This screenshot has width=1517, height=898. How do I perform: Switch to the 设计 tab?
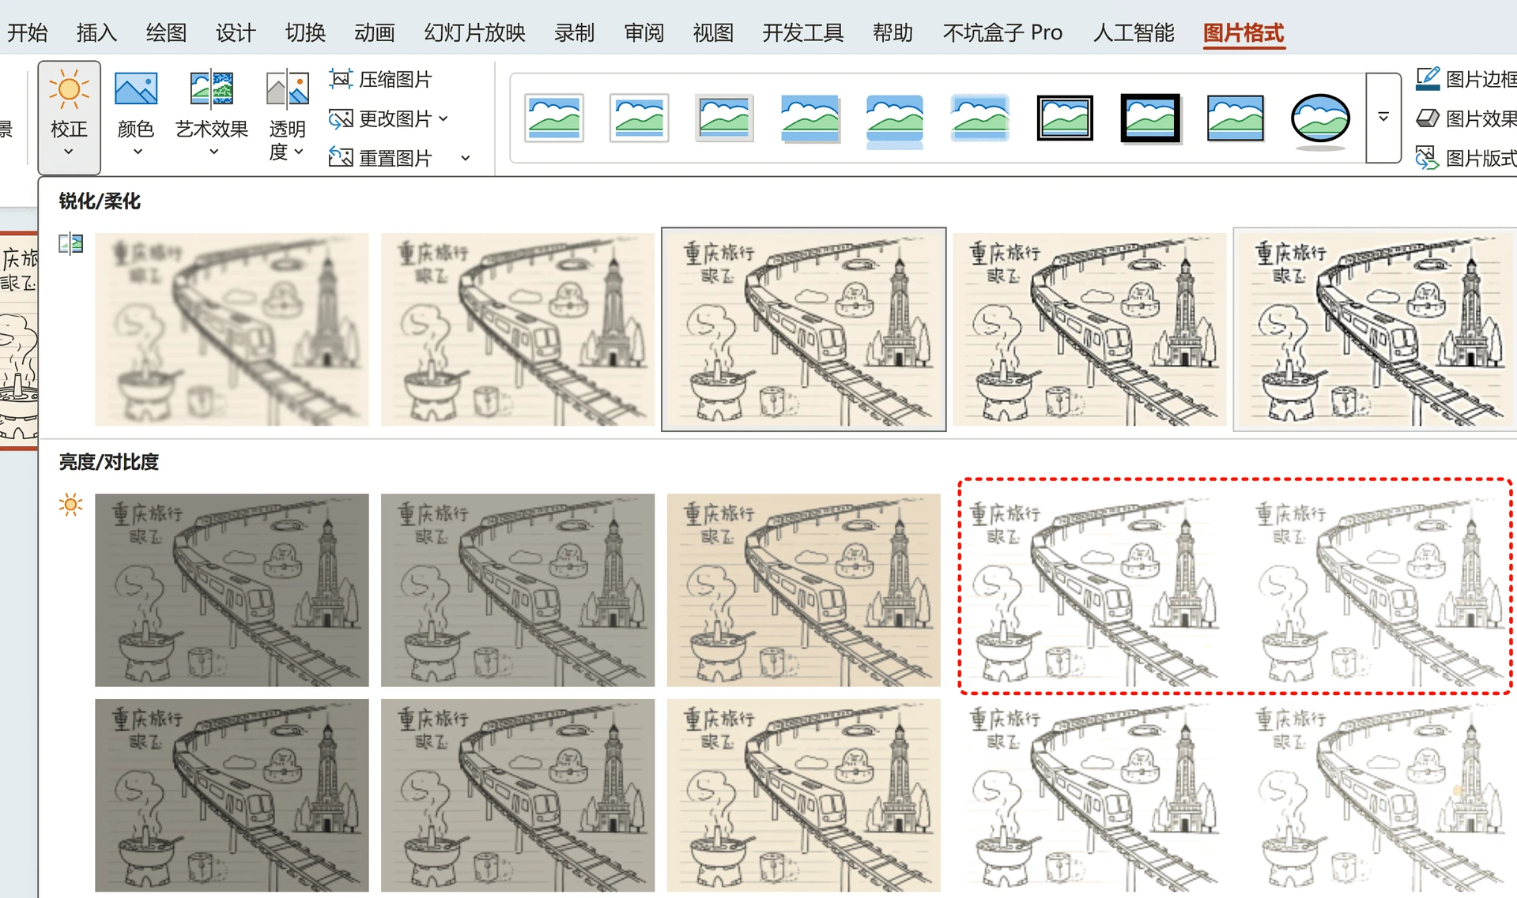coord(236,32)
